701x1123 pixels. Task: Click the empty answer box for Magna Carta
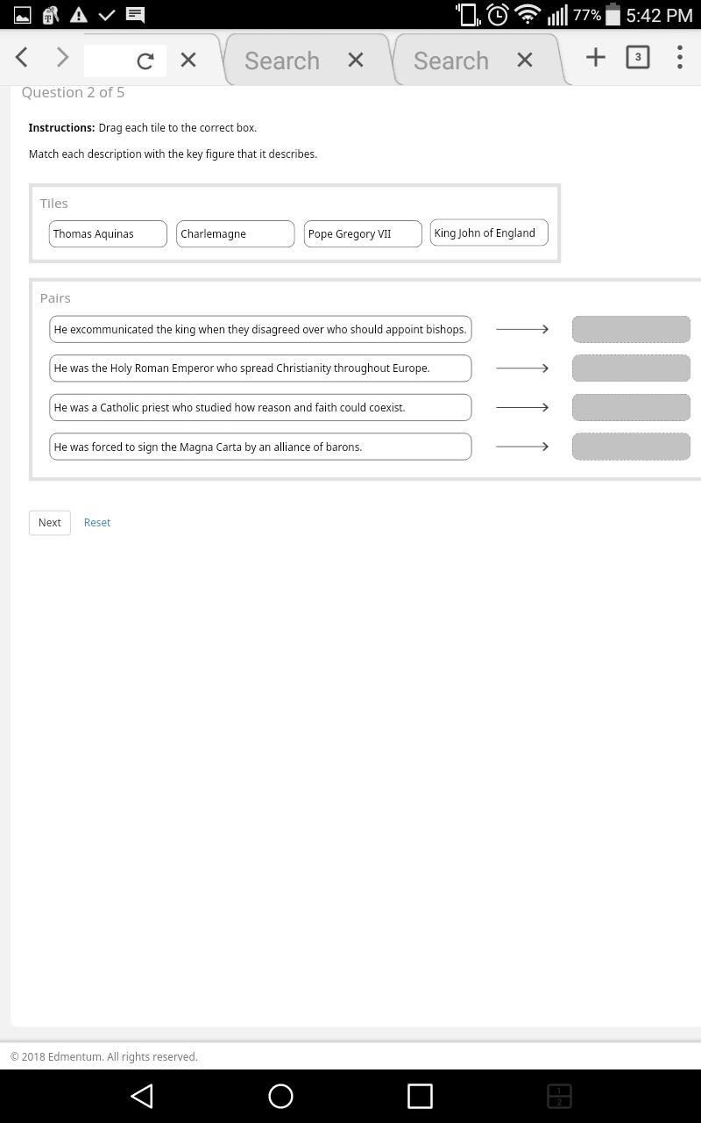(631, 447)
